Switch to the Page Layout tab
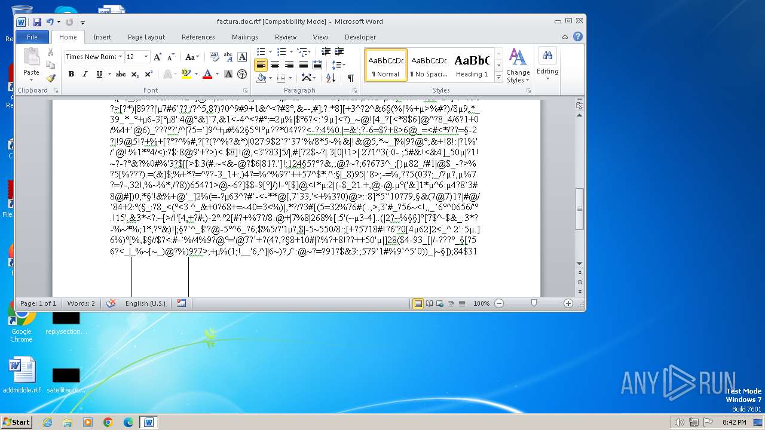The height and width of the screenshot is (430, 765). coord(146,37)
